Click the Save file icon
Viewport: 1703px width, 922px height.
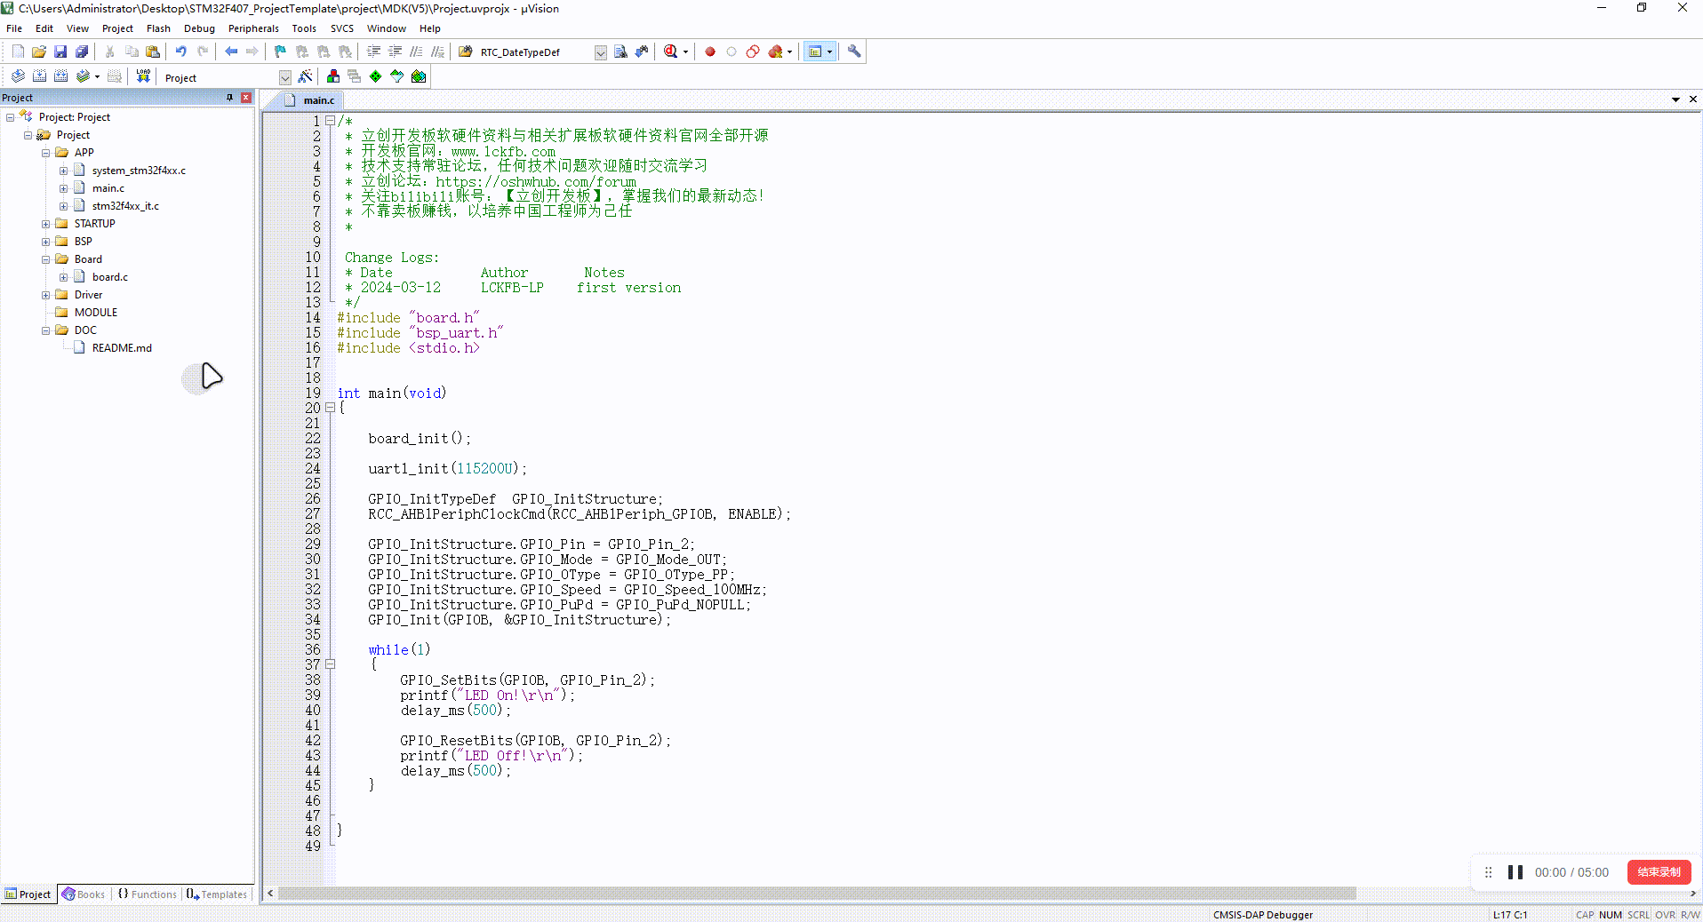pos(60,52)
